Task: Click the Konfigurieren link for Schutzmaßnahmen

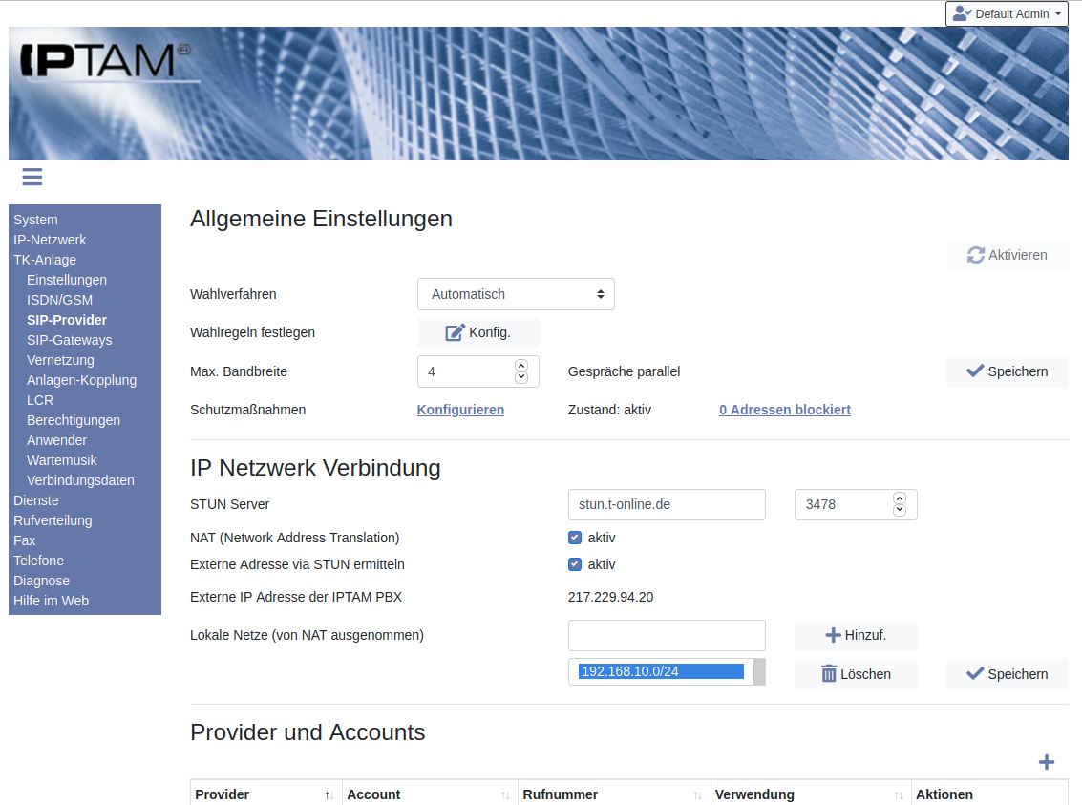Action: tap(460, 410)
